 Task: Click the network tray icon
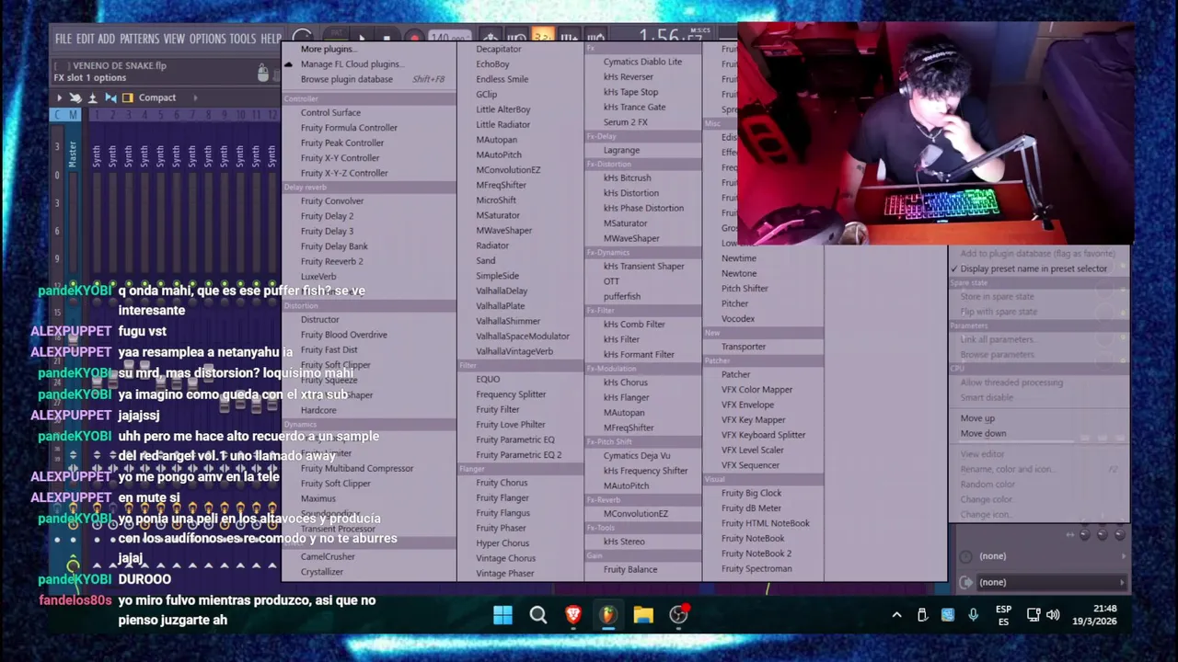click(1034, 615)
